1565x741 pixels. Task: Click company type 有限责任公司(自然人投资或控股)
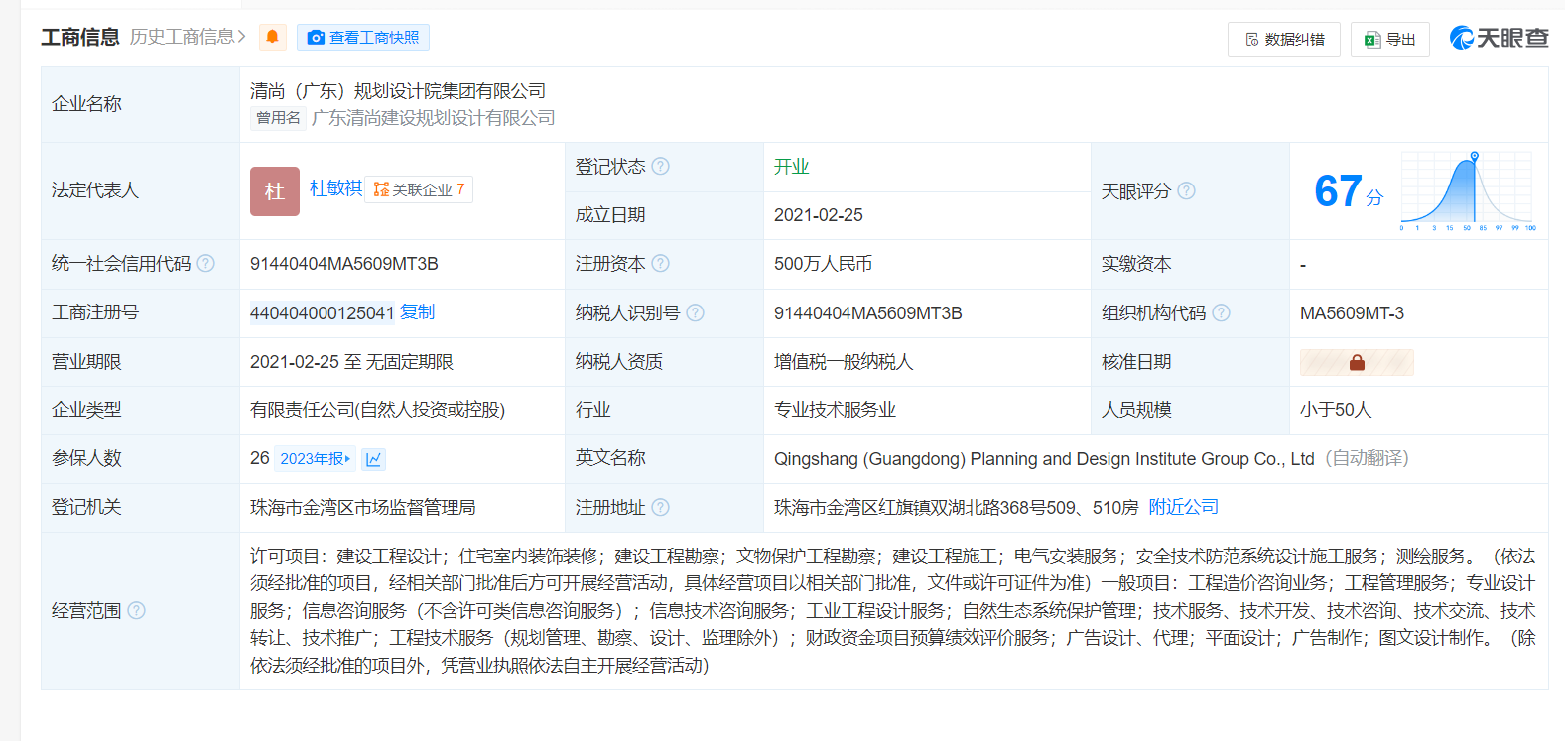coord(377,410)
